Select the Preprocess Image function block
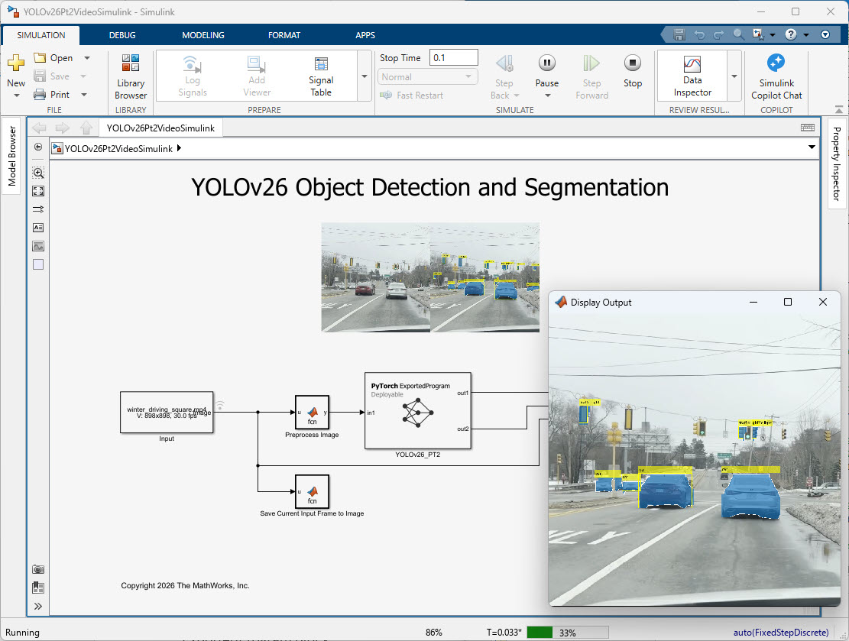The width and height of the screenshot is (849, 641). [x=312, y=412]
